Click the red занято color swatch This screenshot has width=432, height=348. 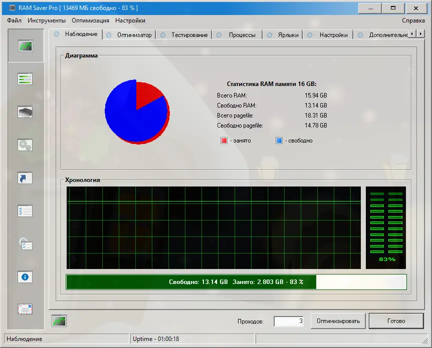point(225,140)
